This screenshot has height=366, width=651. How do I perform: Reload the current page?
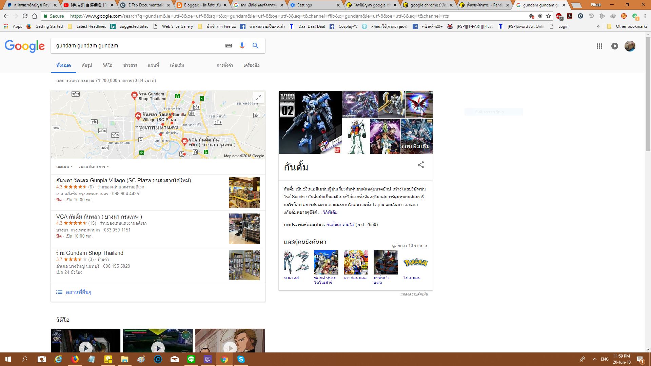click(x=25, y=16)
